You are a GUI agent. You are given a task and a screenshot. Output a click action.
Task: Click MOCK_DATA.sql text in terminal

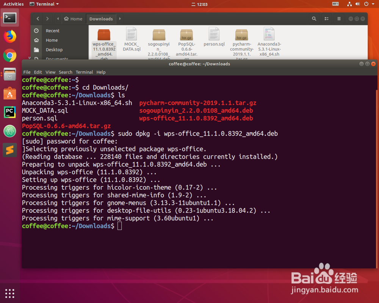coord(45,111)
